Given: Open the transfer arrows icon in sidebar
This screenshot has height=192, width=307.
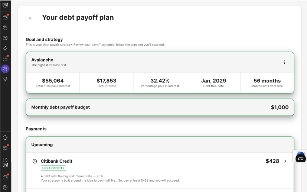Looking at the screenshot, I should [5, 48].
